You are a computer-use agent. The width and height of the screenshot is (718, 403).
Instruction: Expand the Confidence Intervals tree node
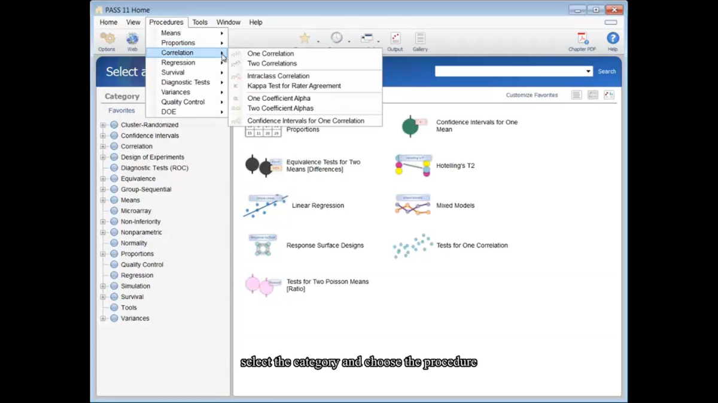tap(103, 136)
